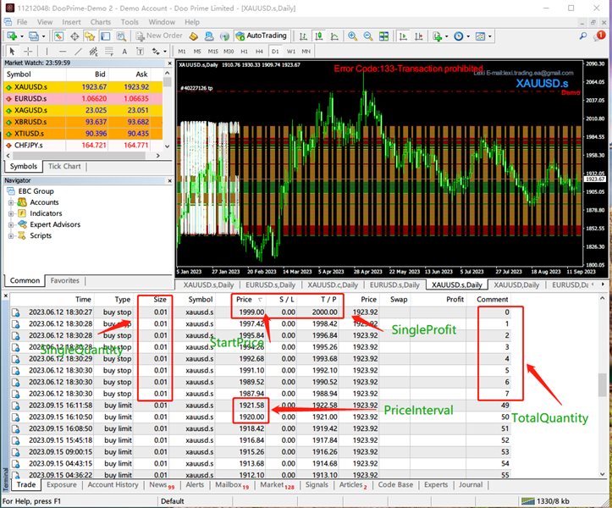This screenshot has width=612, height=508.
Task: Switch to the Favorites tab in Navigator
Action: 65,281
